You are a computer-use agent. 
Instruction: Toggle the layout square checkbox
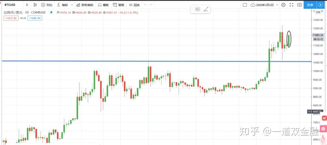[x=245, y=5]
